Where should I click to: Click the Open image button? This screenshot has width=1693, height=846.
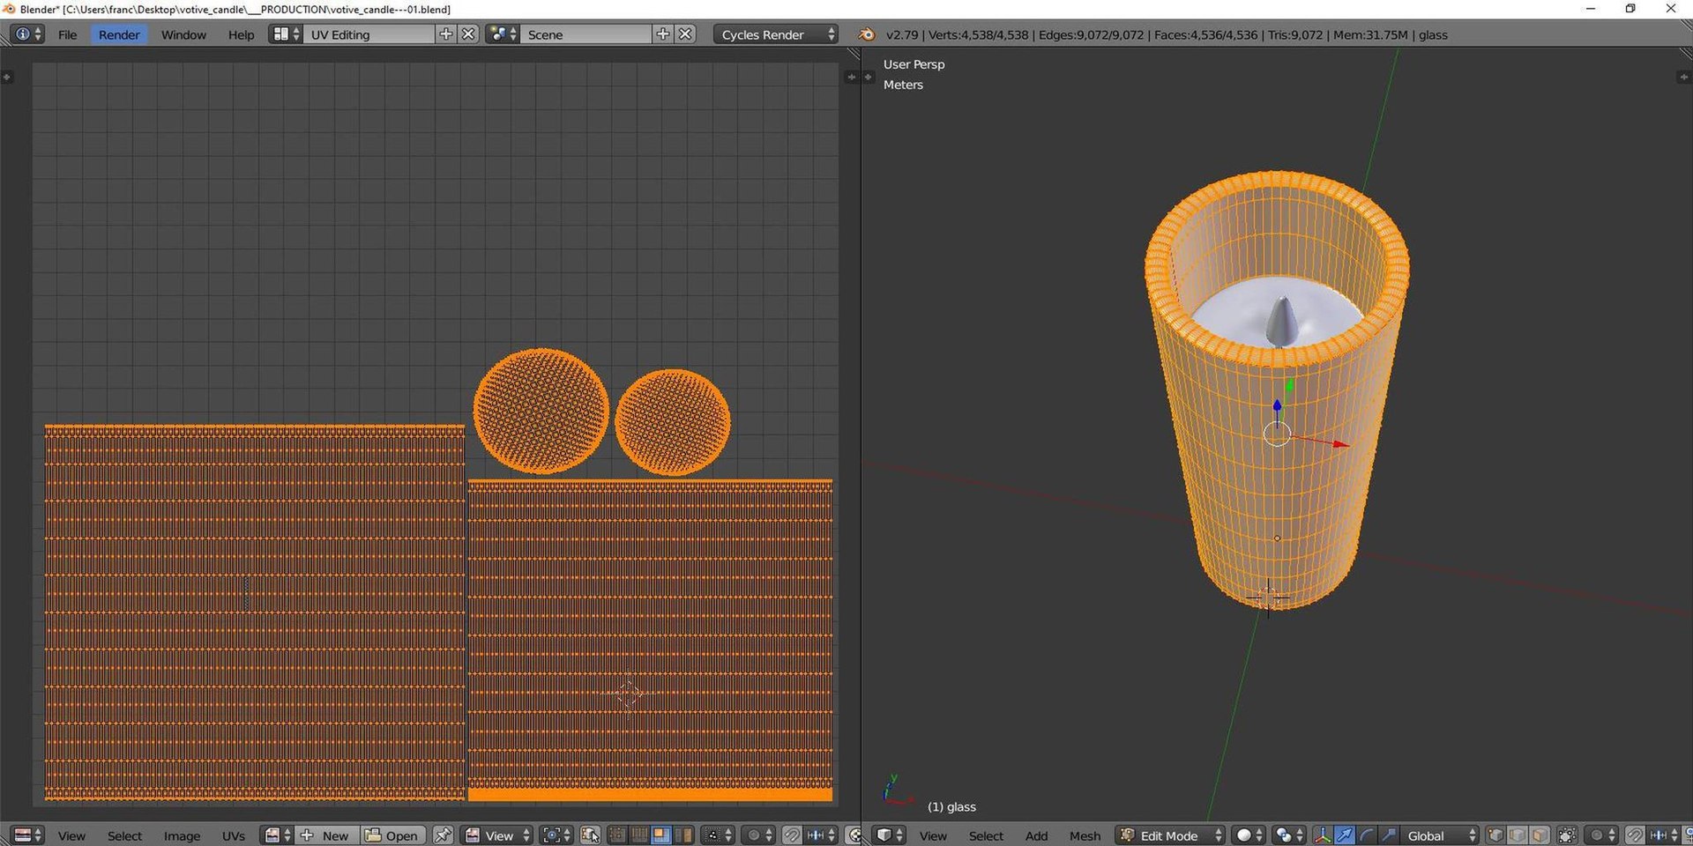coord(393,835)
